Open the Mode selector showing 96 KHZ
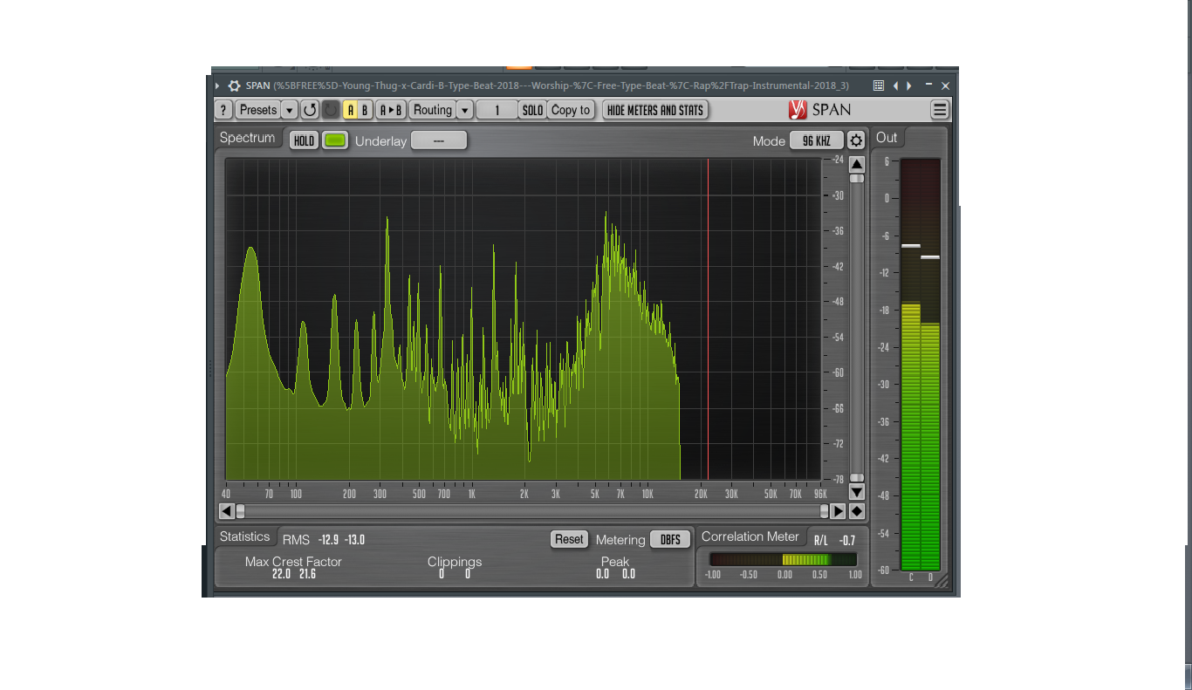 tap(817, 140)
